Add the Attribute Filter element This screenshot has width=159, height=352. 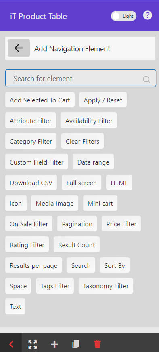click(x=31, y=121)
